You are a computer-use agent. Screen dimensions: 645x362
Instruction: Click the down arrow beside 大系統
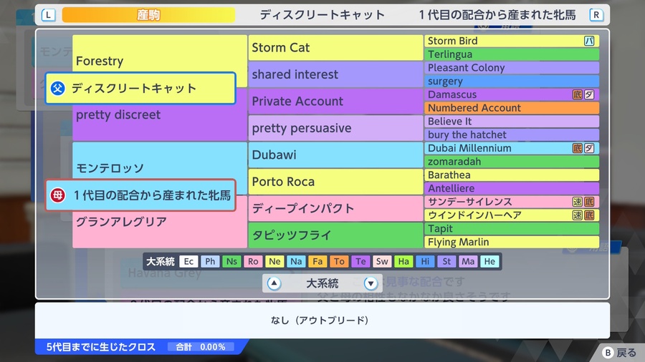pyautogui.click(x=371, y=283)
